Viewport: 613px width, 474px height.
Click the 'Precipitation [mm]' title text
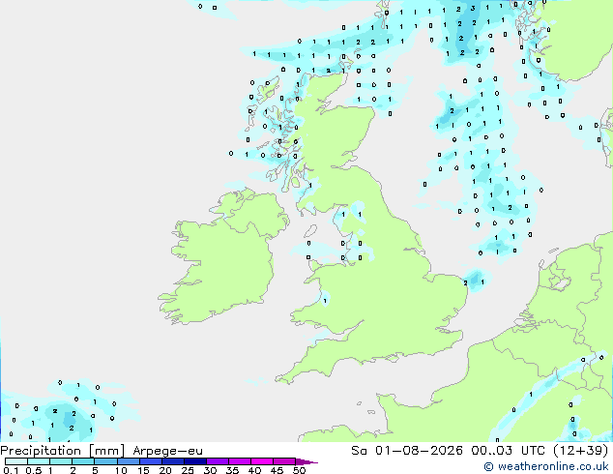point(62,451)
